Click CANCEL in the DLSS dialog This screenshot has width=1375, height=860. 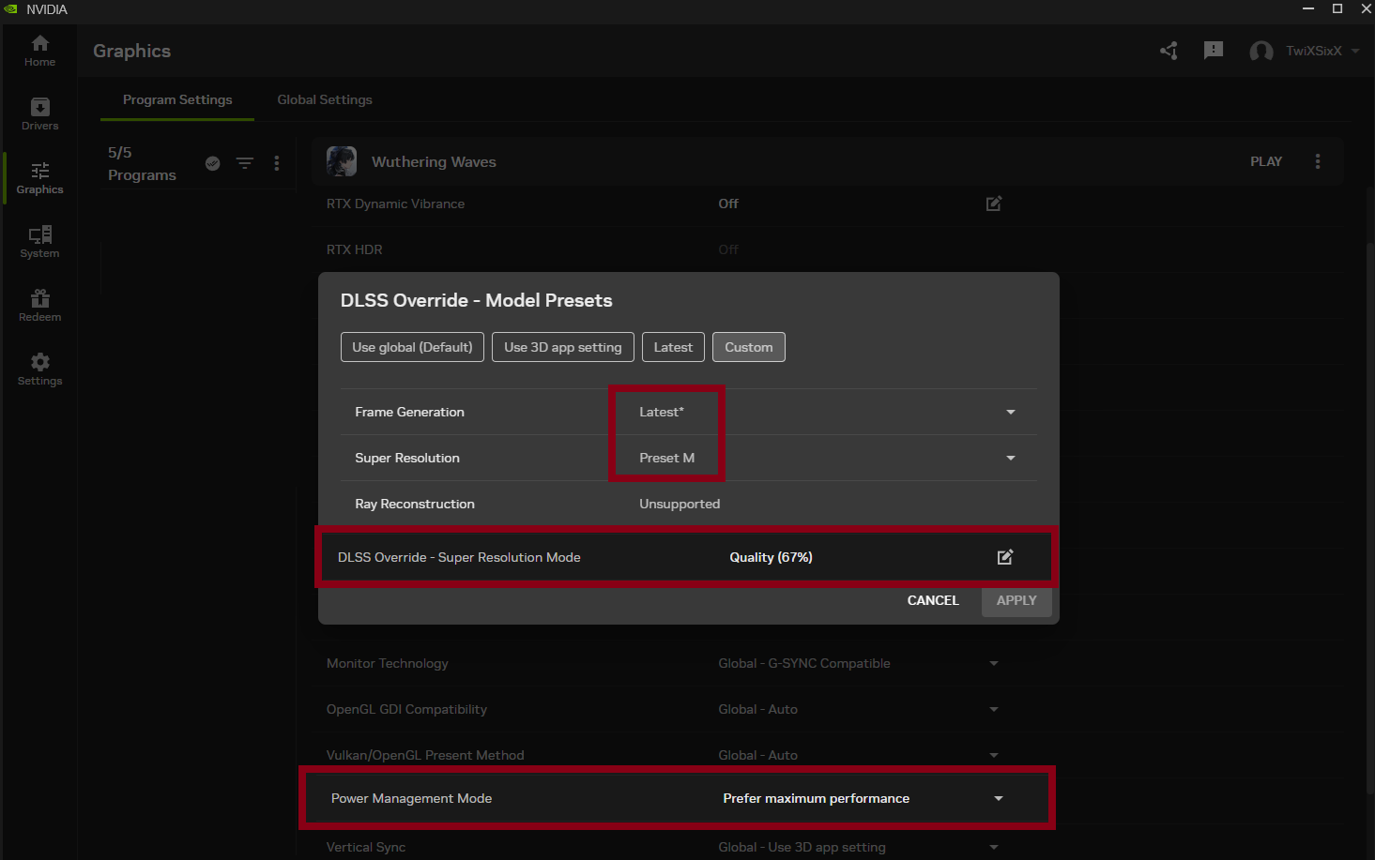[x=933, y=600]
